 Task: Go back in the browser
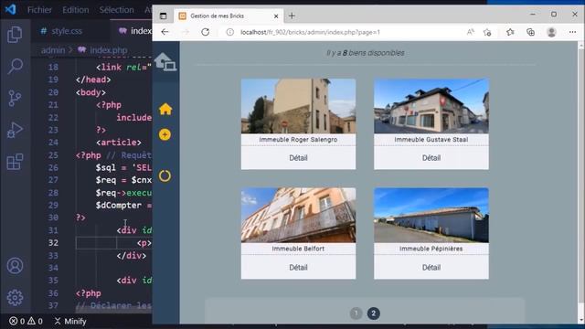tap(165, 32)
